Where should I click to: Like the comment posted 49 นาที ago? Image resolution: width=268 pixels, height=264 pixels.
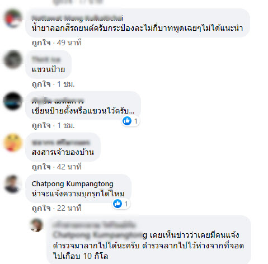pyautogui.click(x=41, y=43)
